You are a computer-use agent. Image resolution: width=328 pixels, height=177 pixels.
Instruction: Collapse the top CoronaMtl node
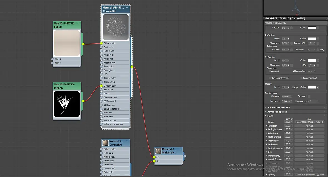point(127,7)
